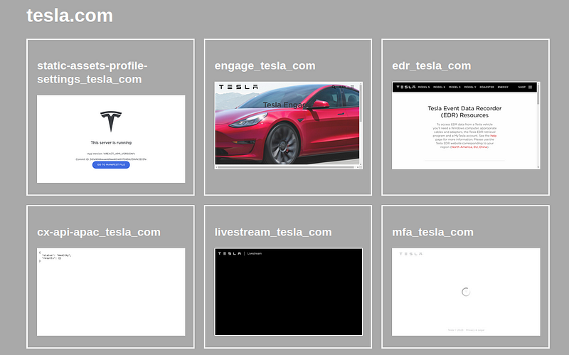Click Privacy & Legal footer in mfa preview
This screenshot has height=355, width=569.
pyautogui.click(x=475, y=330)
